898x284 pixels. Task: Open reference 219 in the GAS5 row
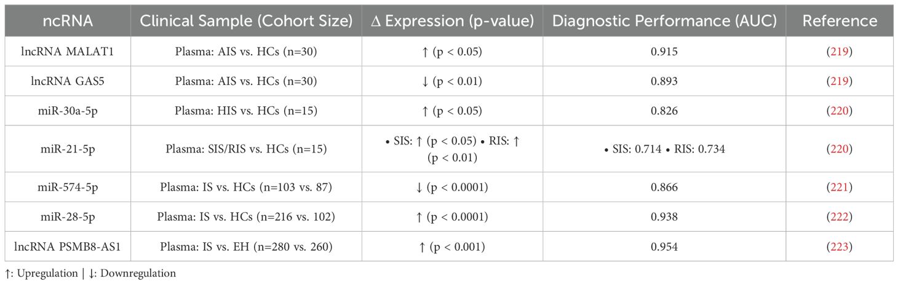tap(840, 81)
